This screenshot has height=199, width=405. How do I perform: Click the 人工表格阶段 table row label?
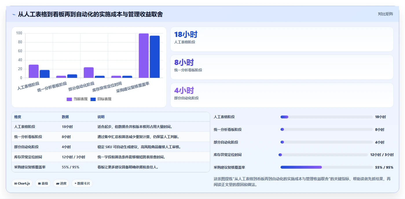(x=25, y=127)
